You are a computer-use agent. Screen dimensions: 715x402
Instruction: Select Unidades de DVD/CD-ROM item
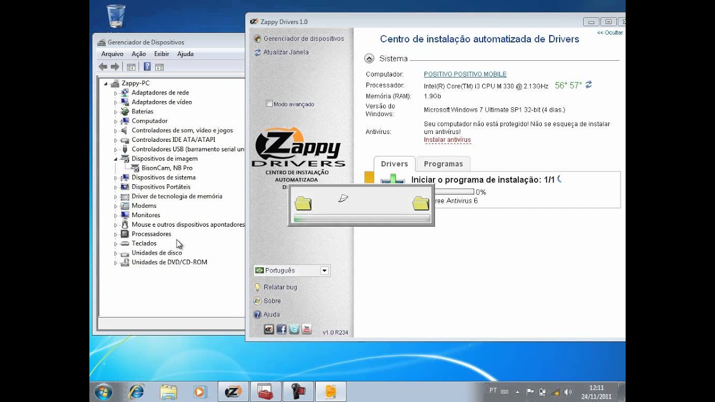tap(169, 262)
